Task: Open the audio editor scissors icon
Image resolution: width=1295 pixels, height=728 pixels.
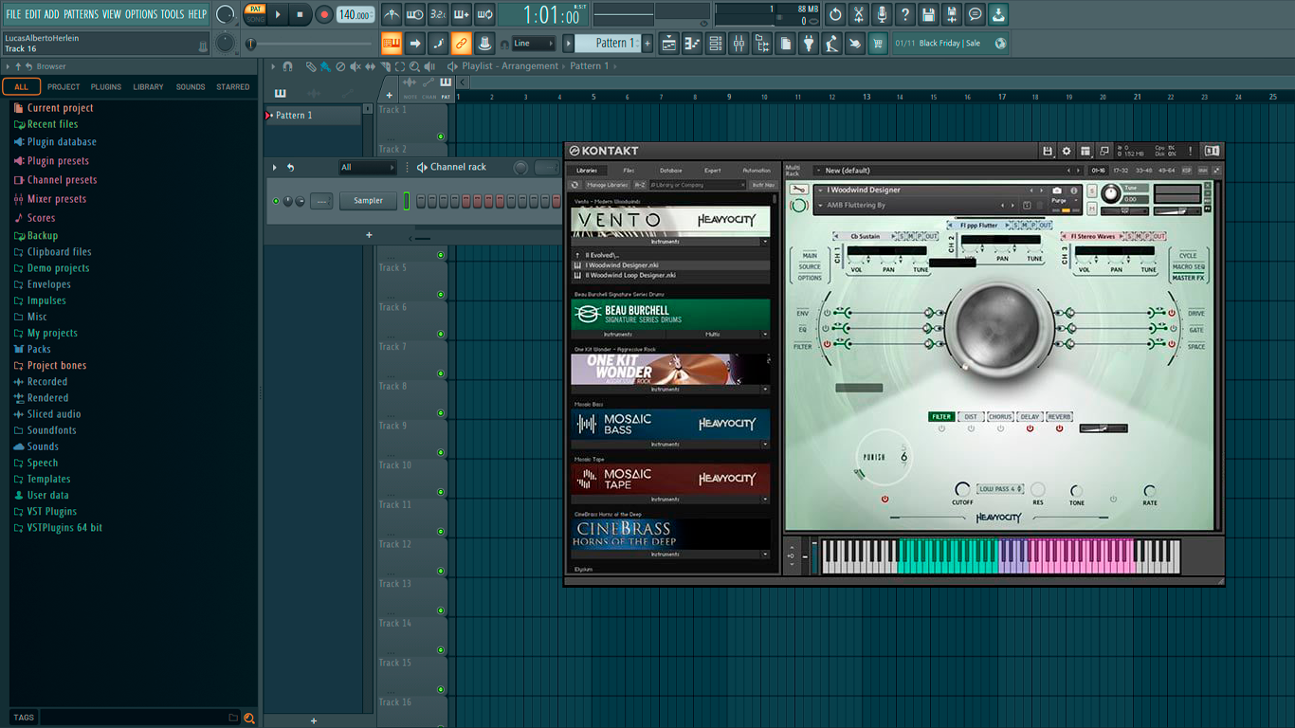Action: [859, 14]
